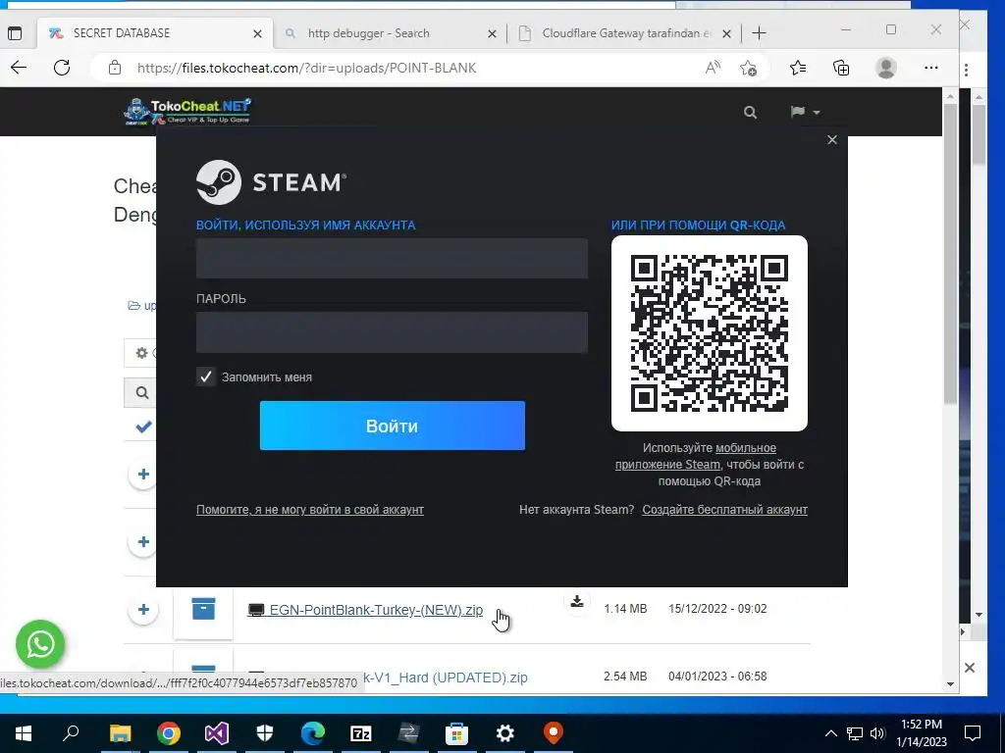This screenshot has width=1005, height=753.
Task: Open a new browser tab
Action: point(759,33)
